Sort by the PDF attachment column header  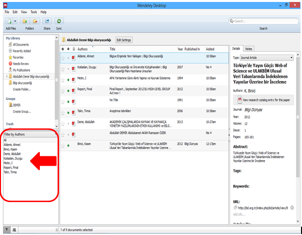pos(74,49)
